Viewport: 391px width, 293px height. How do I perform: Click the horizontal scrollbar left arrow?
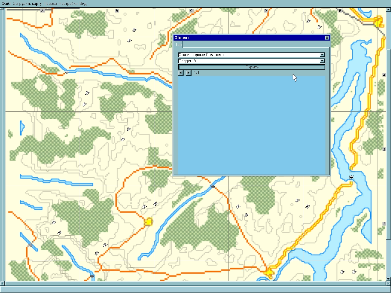pos(2,283)
